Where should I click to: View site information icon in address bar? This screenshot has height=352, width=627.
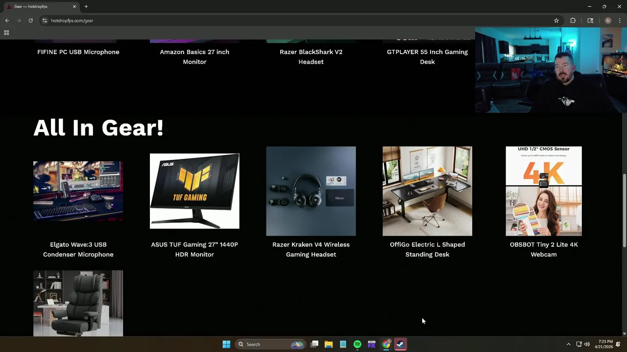coord(45,21)
